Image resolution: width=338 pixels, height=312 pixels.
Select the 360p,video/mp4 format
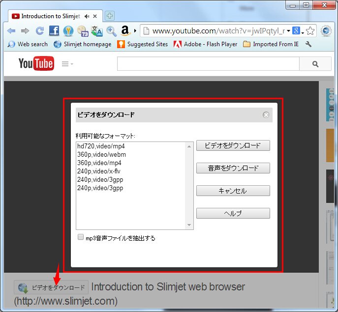point(131,163)
